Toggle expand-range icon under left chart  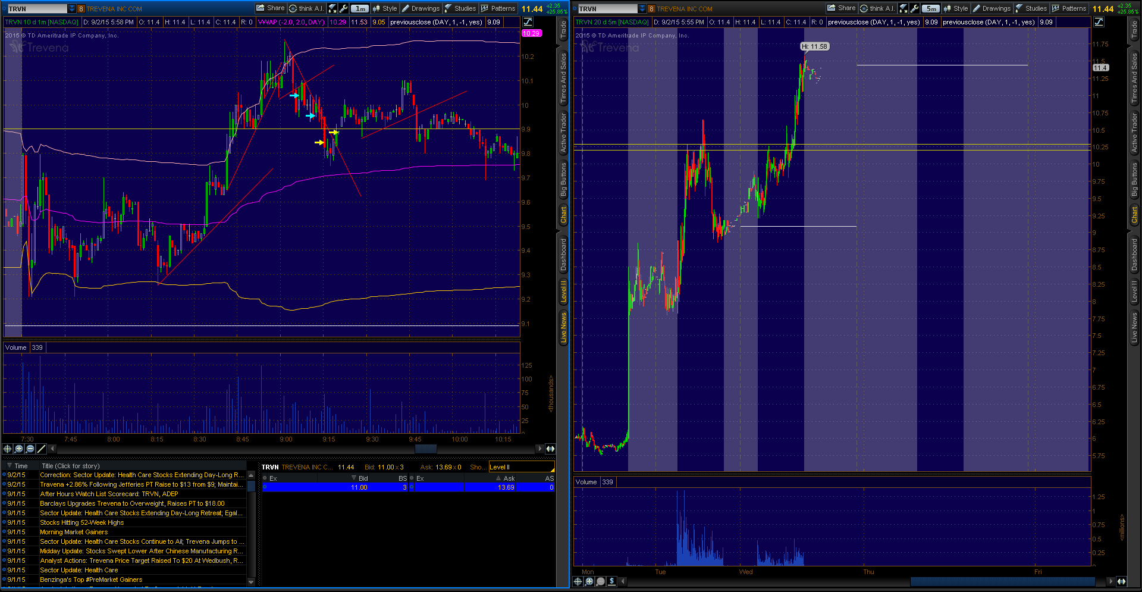coord(550,449)
